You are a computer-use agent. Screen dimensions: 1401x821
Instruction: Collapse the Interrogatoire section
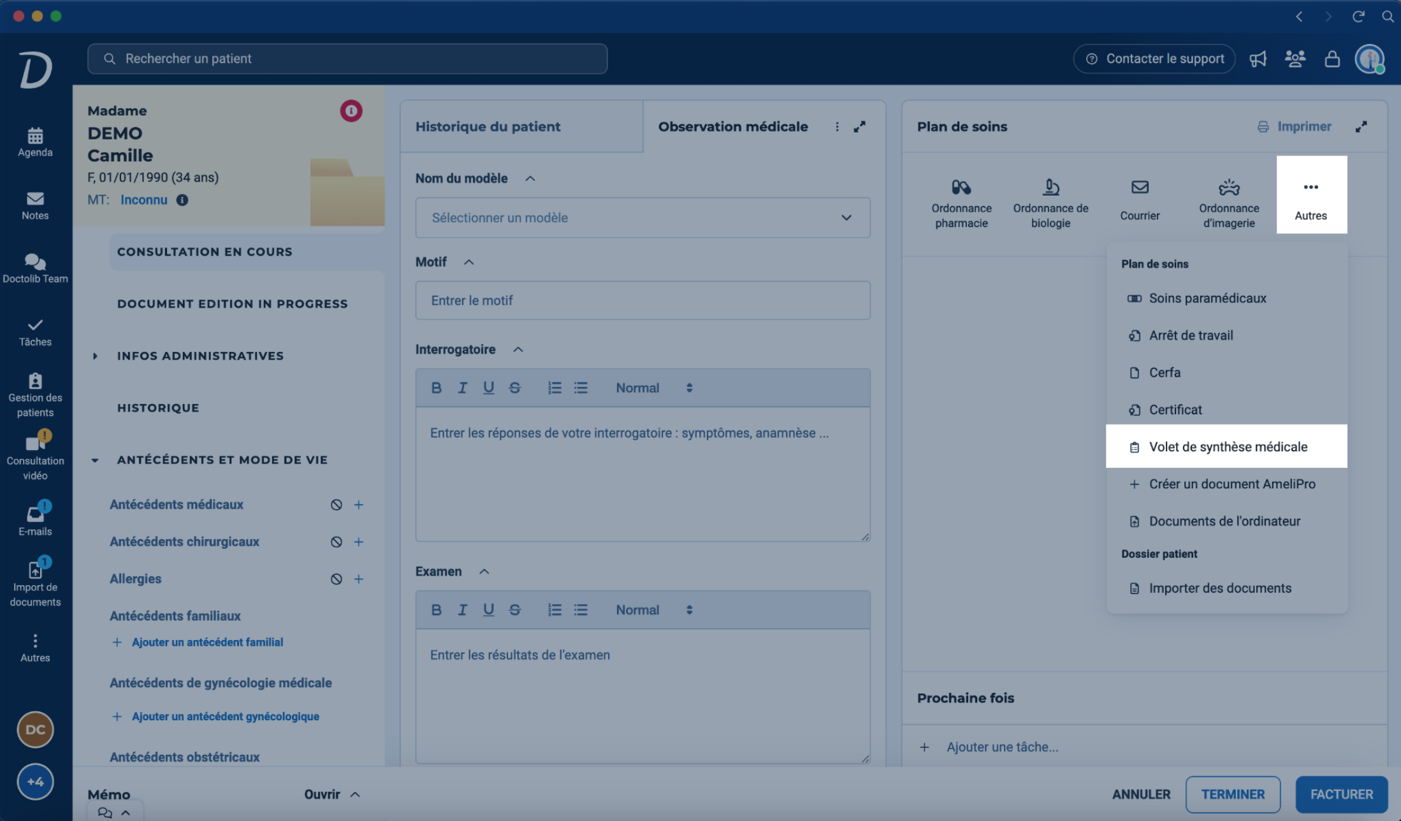click(x=518, y=350)
